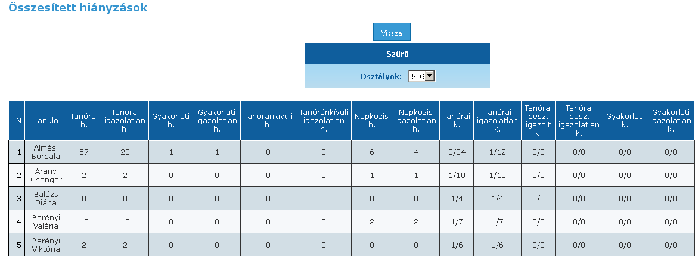The image size is (695, 256).
Task: Click Balázs Diána's Tanórai k. value 1/4
Action: point(457,198)
